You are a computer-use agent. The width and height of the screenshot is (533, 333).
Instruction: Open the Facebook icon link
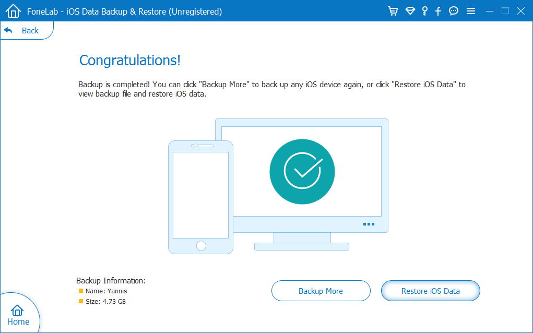pyautogui.click(x=439, y=11)
